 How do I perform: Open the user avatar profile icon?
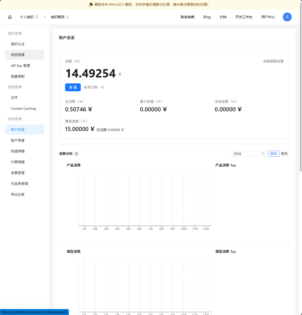(x=287, y=17)
